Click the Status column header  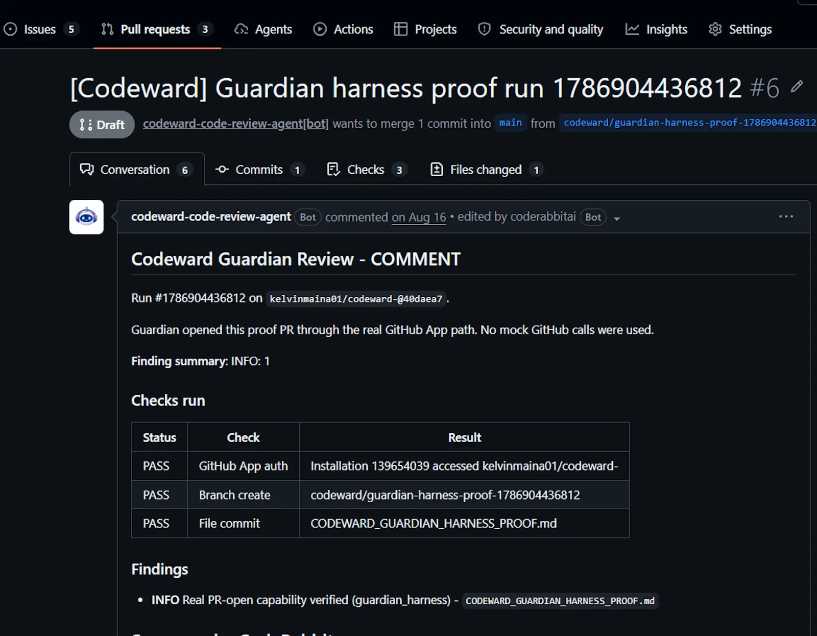point(159,437)
